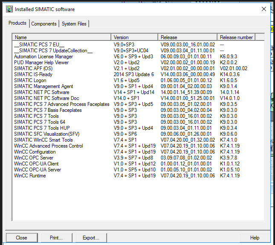Click release number K3.9.7.8
Screen dimensions: 275x245
(229, 158)
